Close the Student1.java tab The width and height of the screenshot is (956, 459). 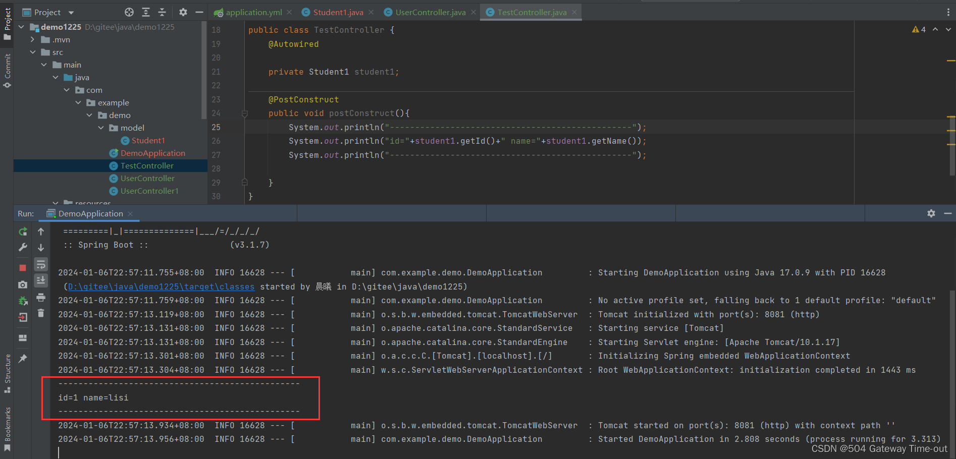tap(371, 12)
